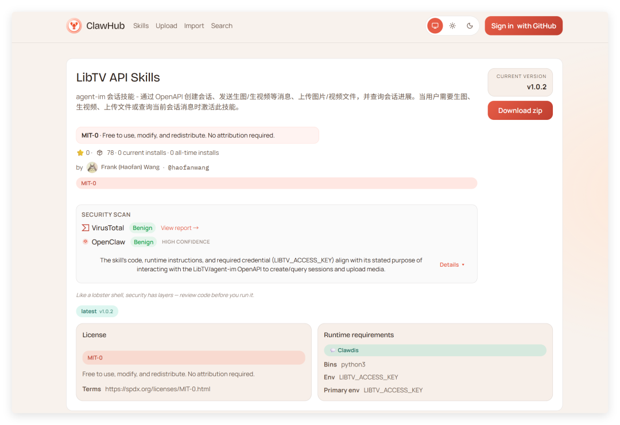
Task: Switch to light theme sun icon
Action: [452, 26]
